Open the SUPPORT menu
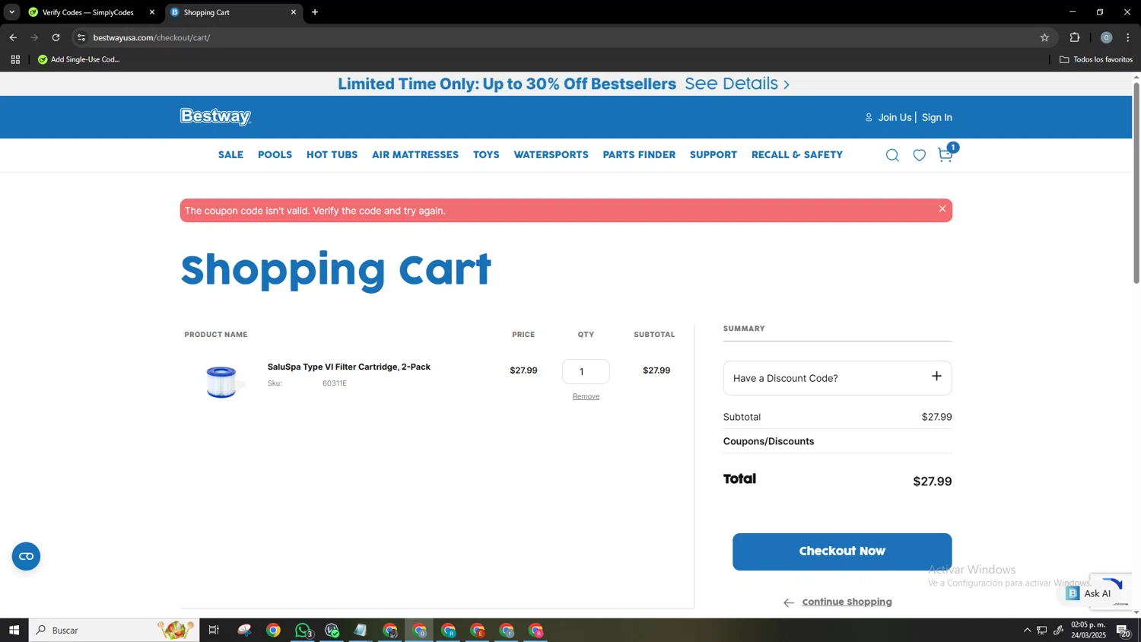Image resolution: width=1141 pixels, height=642 pixels. click(x=714, y=154)
